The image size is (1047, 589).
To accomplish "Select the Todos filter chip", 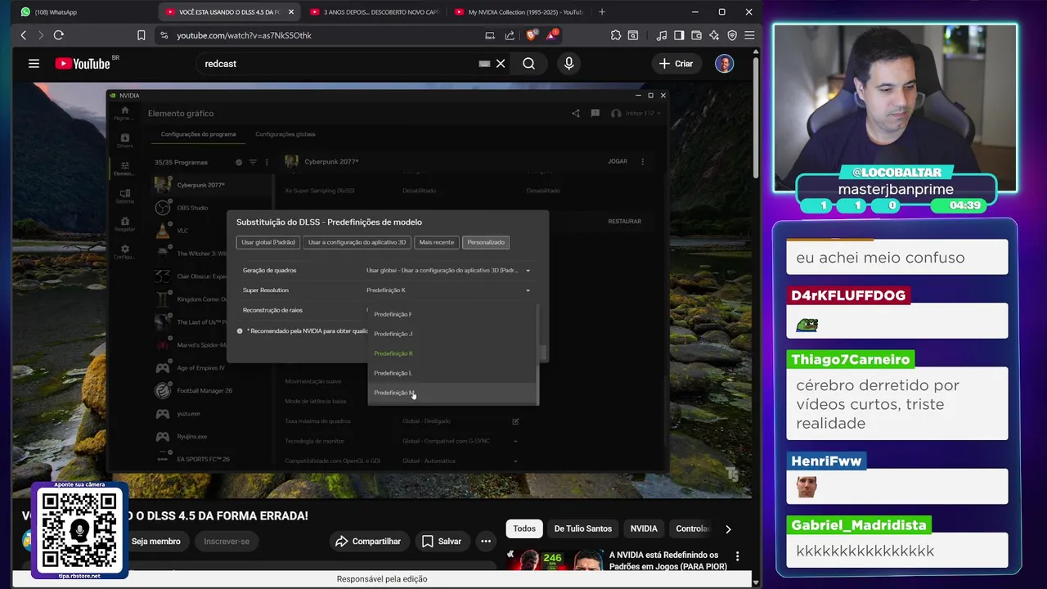I will (x=524, y=528).
